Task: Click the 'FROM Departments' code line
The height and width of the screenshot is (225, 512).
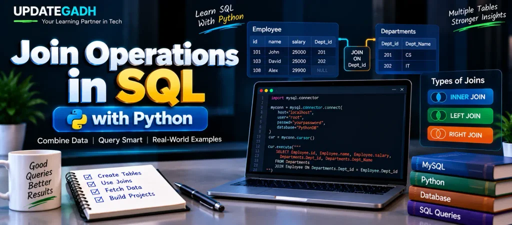Action: tap(292, 161)
